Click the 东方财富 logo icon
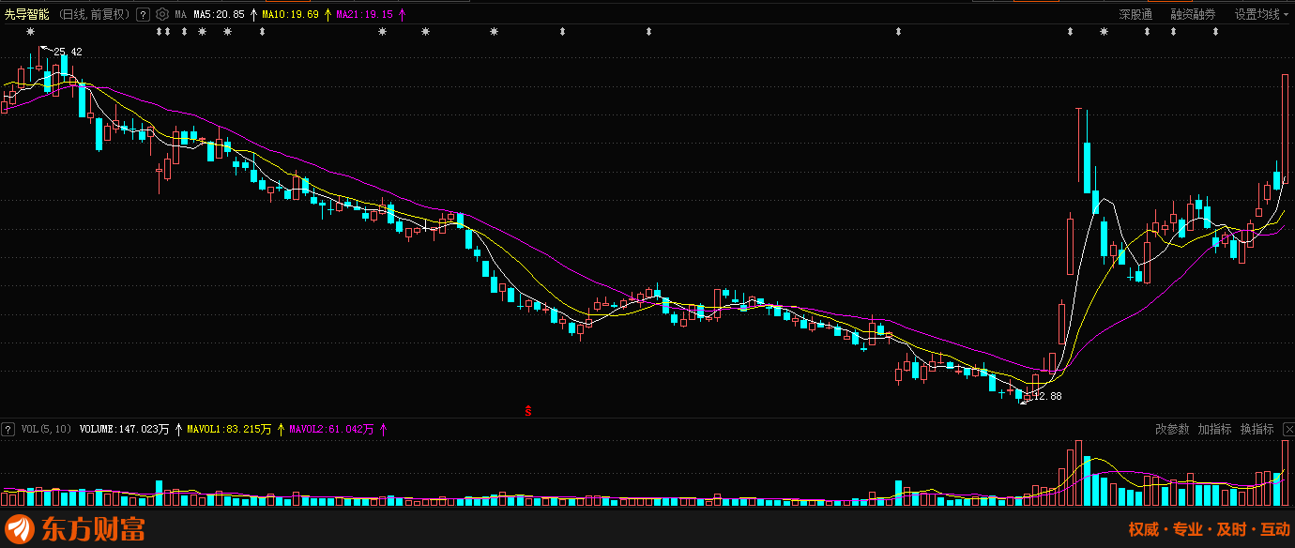 [x=20, y=529]
